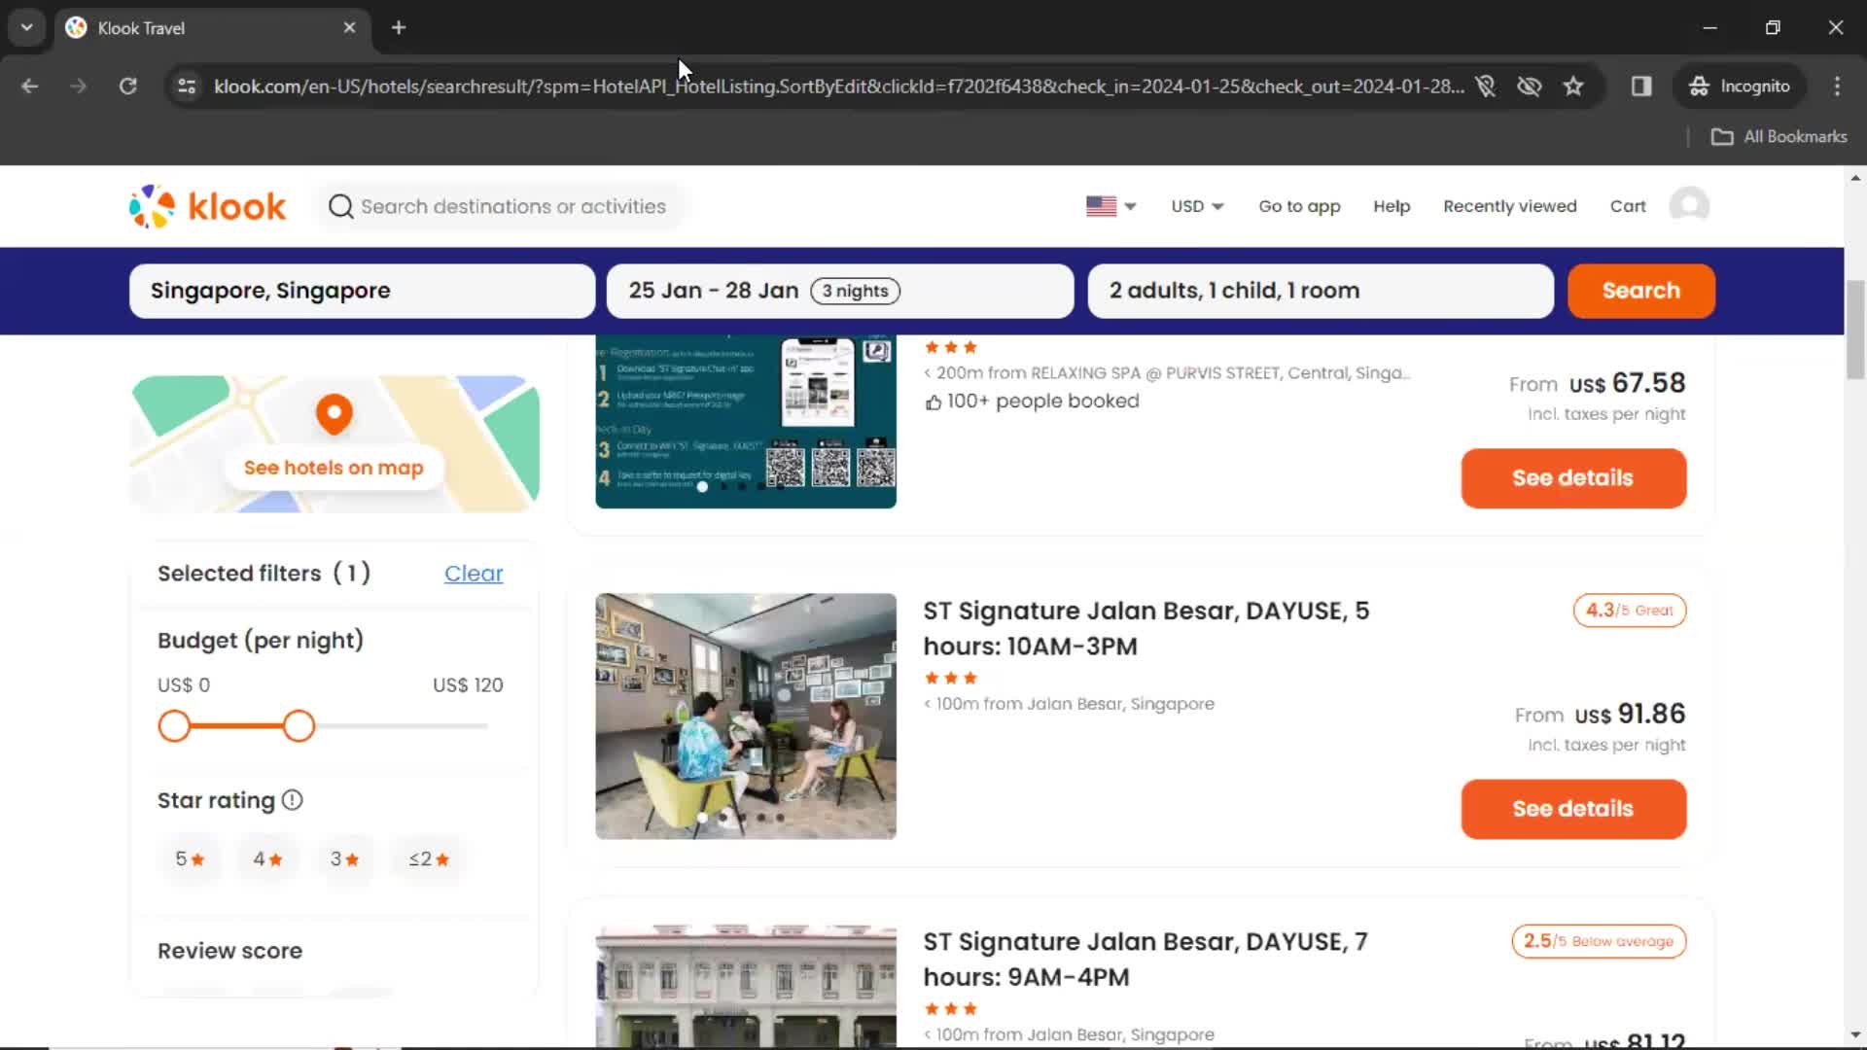This screenshot has width=1867, height=1050.
Task: Open the Cart
Action: point(1628,206)
